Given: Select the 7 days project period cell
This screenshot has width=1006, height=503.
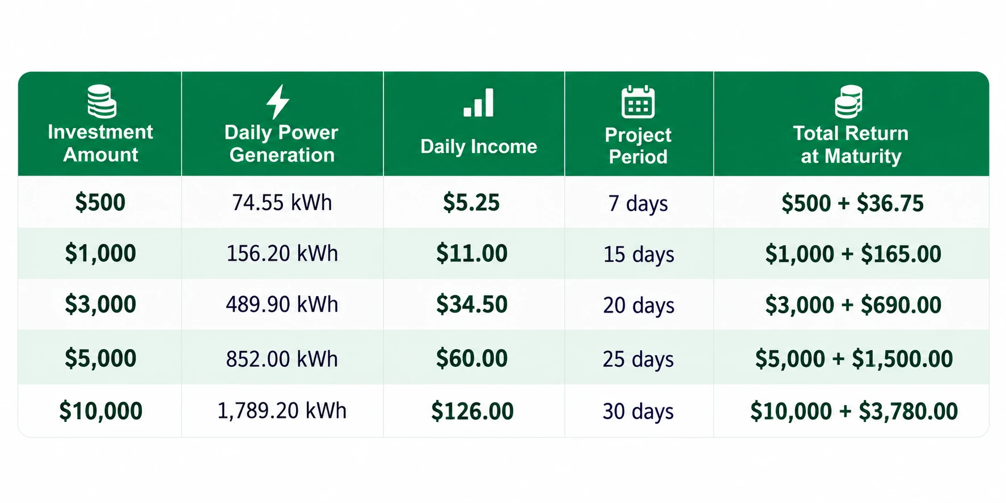Looking at the screenshot, I should pos(639,204).
